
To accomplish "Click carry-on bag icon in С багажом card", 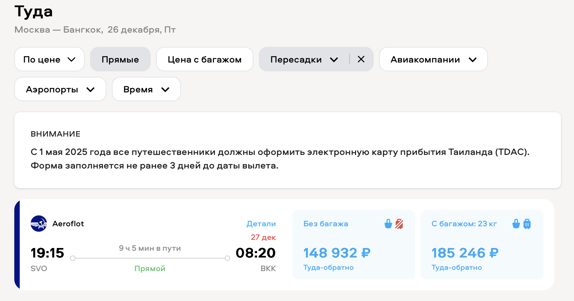I will tap(516, 224).
